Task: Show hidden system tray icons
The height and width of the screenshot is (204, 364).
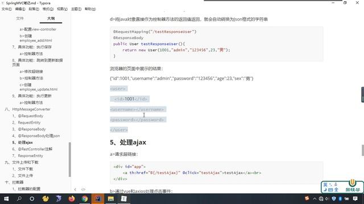Action: point(315,199)
